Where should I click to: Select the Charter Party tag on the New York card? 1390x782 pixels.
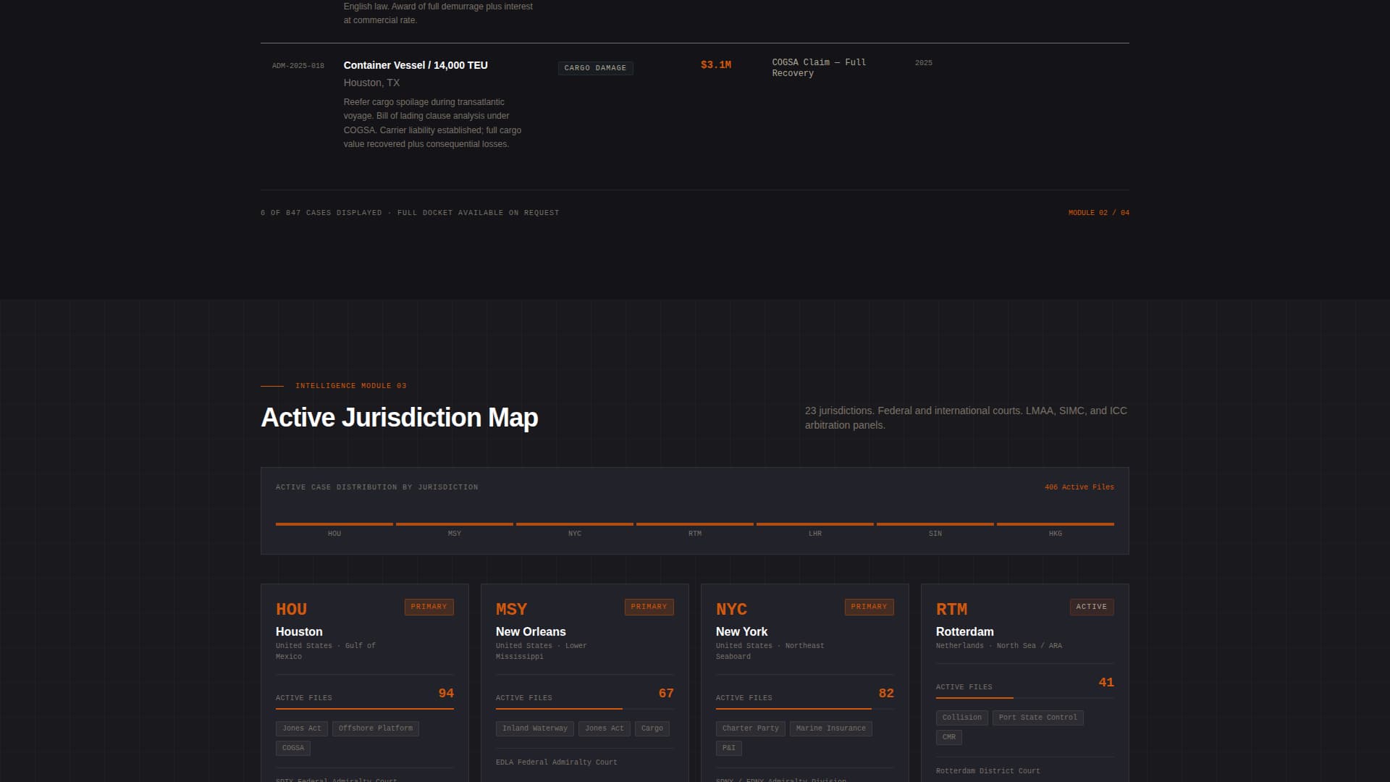[x=750, y=728]
